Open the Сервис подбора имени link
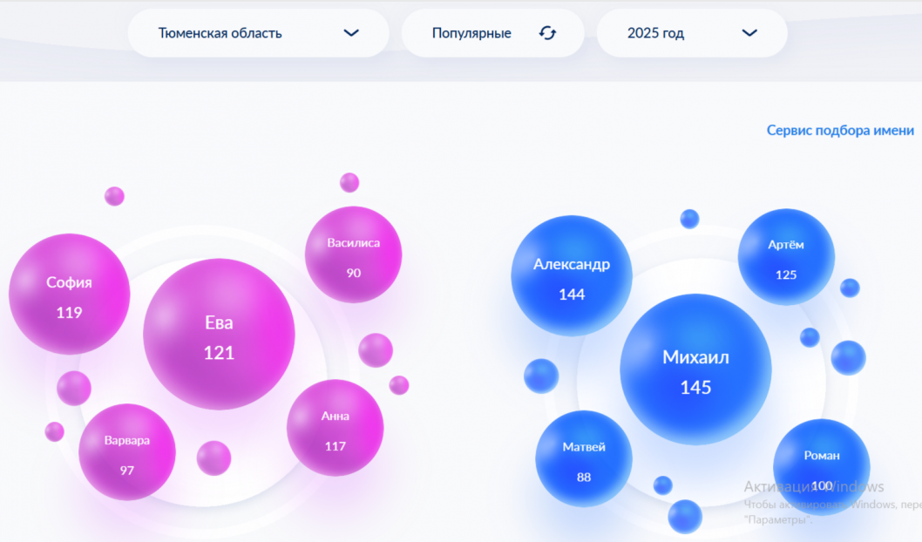922x542 pixels. (x=840, y=130)
